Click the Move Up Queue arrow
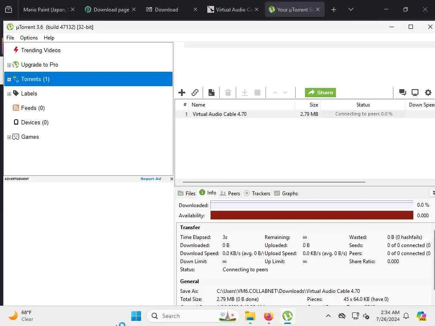This screenshot has width=435, height=326. pos(275,93)
